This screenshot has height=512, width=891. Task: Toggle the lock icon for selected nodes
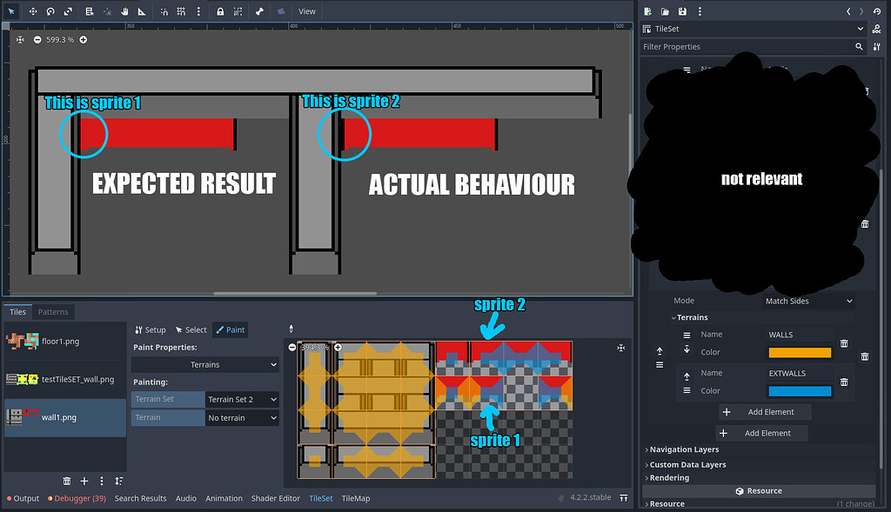pyautogui.click(x=220, y=11)
